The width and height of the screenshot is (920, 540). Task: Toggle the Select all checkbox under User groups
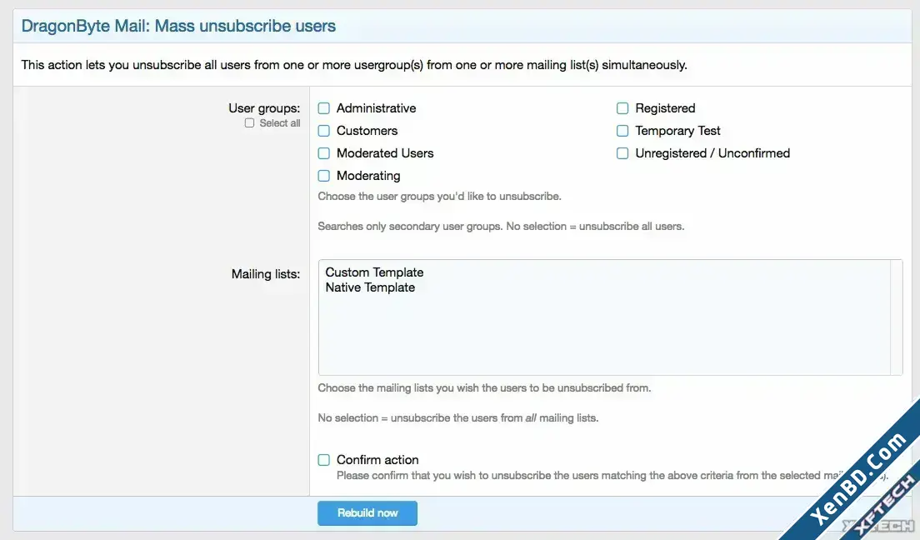(249, 123)
